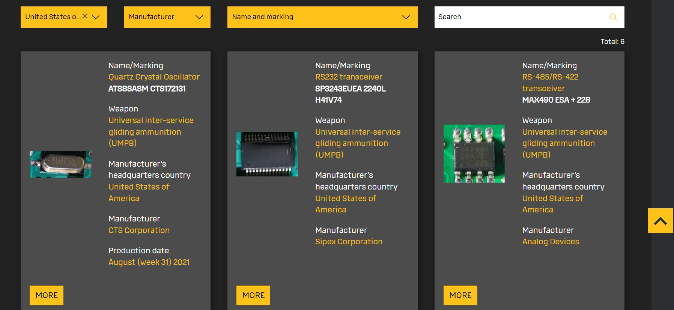Image resolution: width=674 pixels, height=310 pixels.
Task: Open UMPB weapon link on CTS Corporation card
Action: tap(151, 132)
